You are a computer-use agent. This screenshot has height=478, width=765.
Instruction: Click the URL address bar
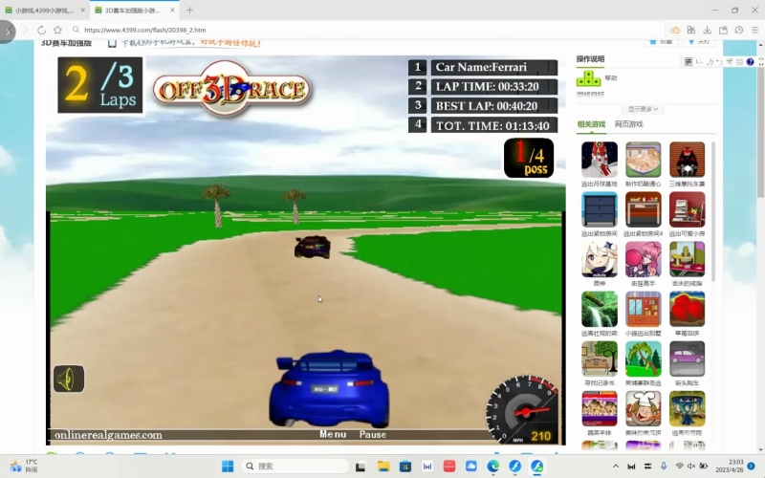click(366, 30)
